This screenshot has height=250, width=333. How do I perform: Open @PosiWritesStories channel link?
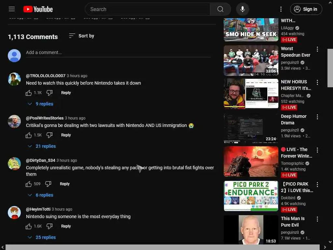pos(45,118)
